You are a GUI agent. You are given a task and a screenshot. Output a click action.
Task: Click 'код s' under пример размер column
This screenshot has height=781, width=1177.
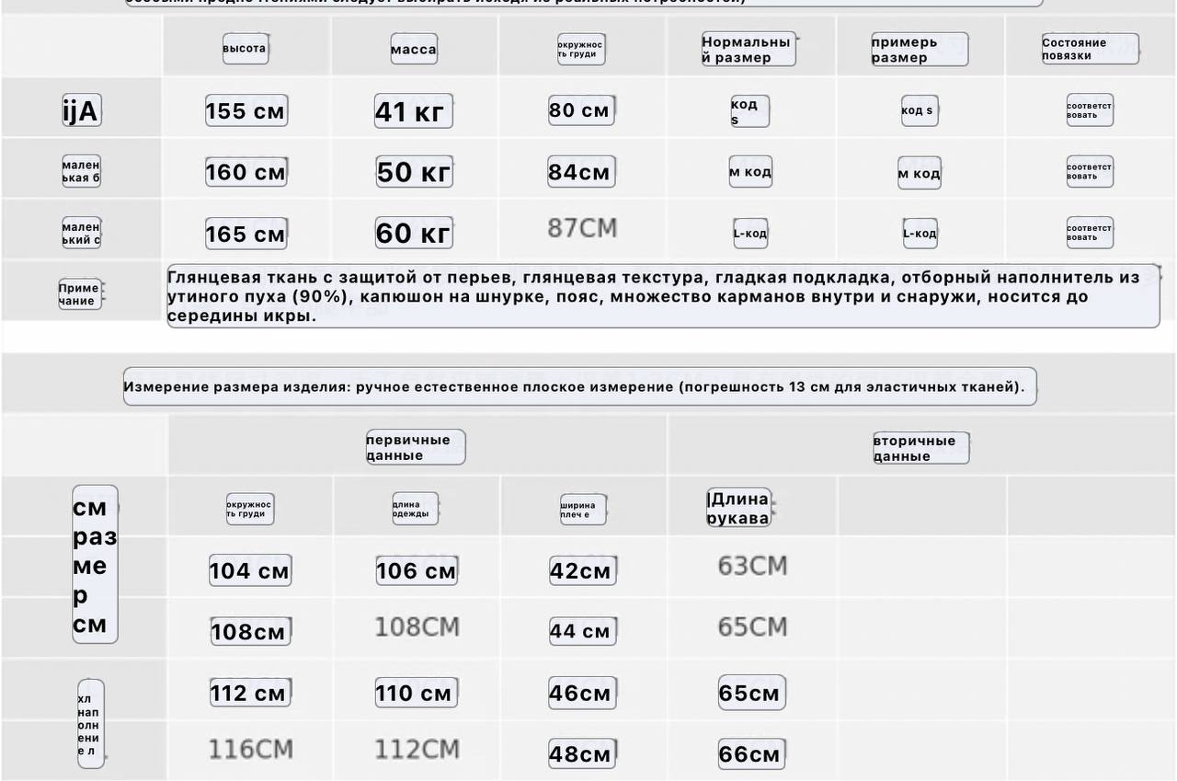click(919, 110)
